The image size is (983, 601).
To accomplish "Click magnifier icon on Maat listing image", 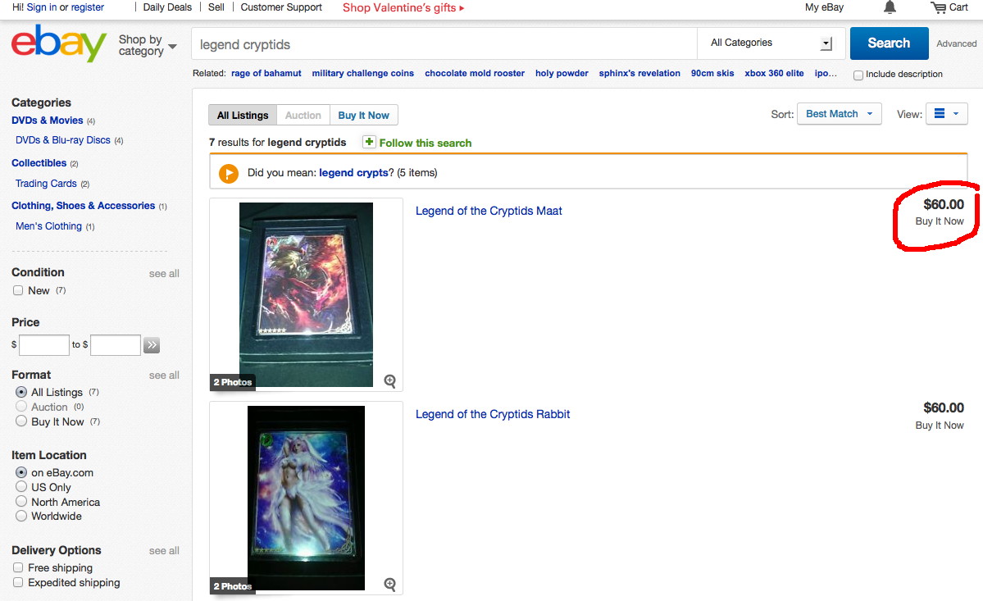I will [390, 381].
